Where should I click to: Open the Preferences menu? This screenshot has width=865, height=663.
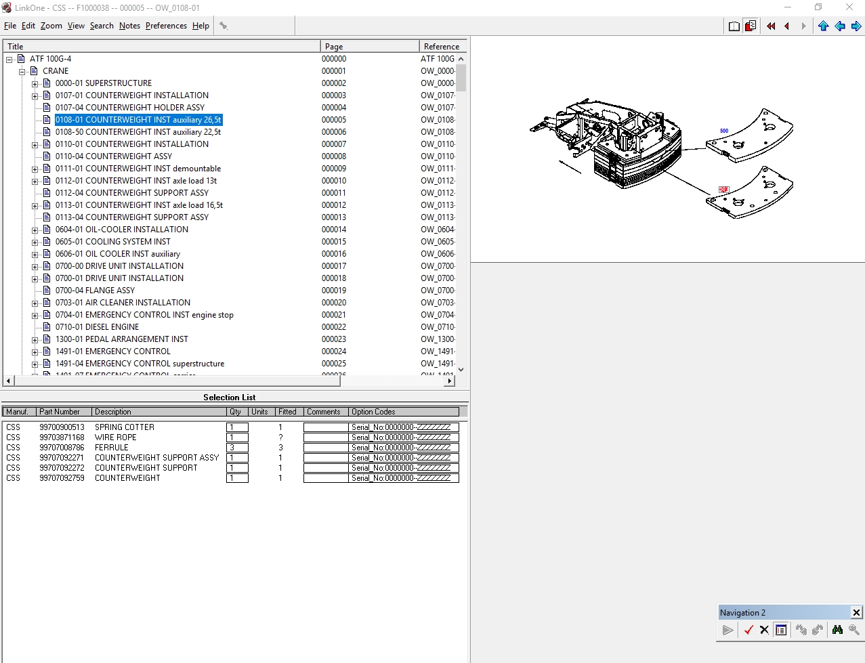pyautogui.click(x=165, y=26)
